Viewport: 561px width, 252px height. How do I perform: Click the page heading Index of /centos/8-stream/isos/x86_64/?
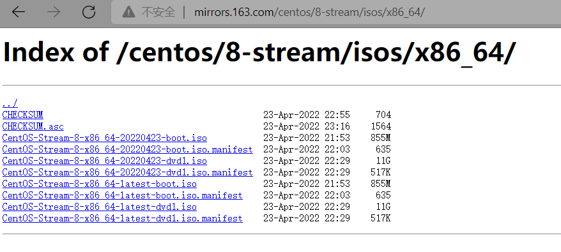pos(260,52)
